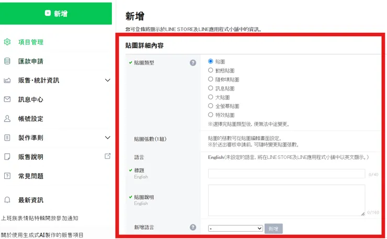Click the bell icon beside 最新資訊
This screenshot has width=387, height=239.
coord(7,200)
